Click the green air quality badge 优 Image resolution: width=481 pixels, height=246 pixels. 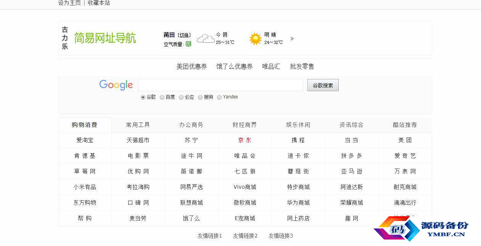point(188,44)
